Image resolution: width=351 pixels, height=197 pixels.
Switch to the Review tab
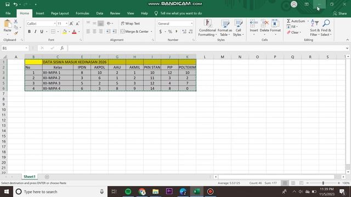(x=115, y=13)
